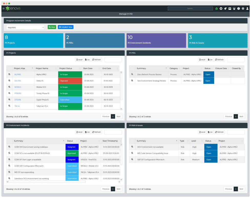This screenshot has width=251, height=198.
Task: Refresh the PI Risk & Issues table
Action: pyautogui.click(x=219, y=132)
